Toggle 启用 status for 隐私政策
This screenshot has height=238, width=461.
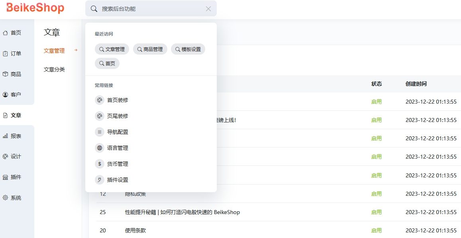point(376,194)
